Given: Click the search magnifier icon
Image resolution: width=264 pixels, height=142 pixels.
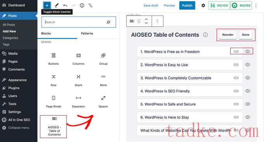Looking at the screenshot, I should (x=108, y=22).
